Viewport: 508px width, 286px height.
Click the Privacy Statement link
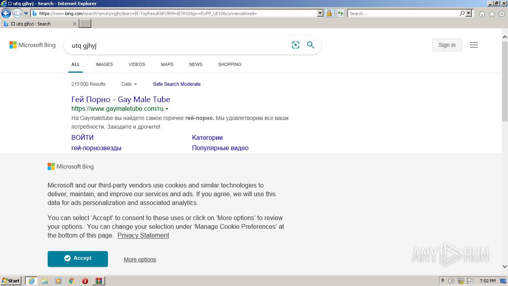click(x=143, y=235)
